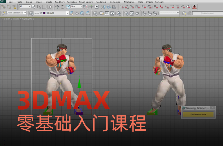Open the Left viewport view menu
The height and width of the screenshot is (146, 223).
tap(8, 19)
